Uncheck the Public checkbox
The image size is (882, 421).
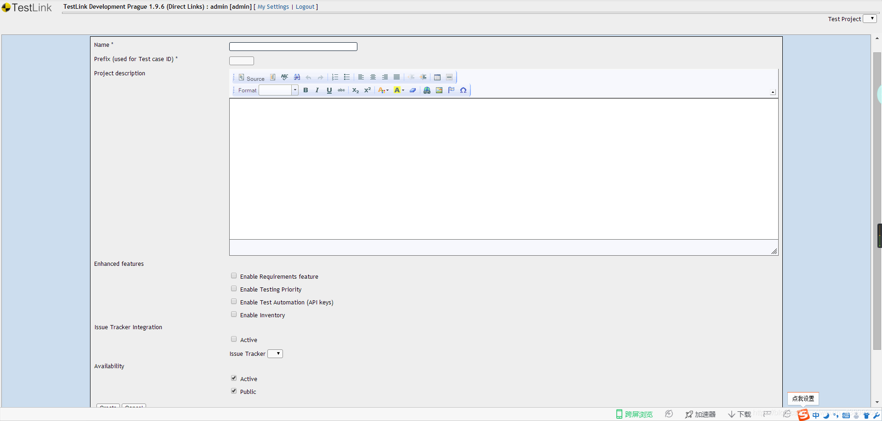[x=234, y=391]
